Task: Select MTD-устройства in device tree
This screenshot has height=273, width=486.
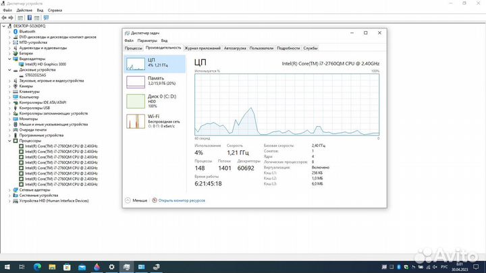Action: point(33,42)
